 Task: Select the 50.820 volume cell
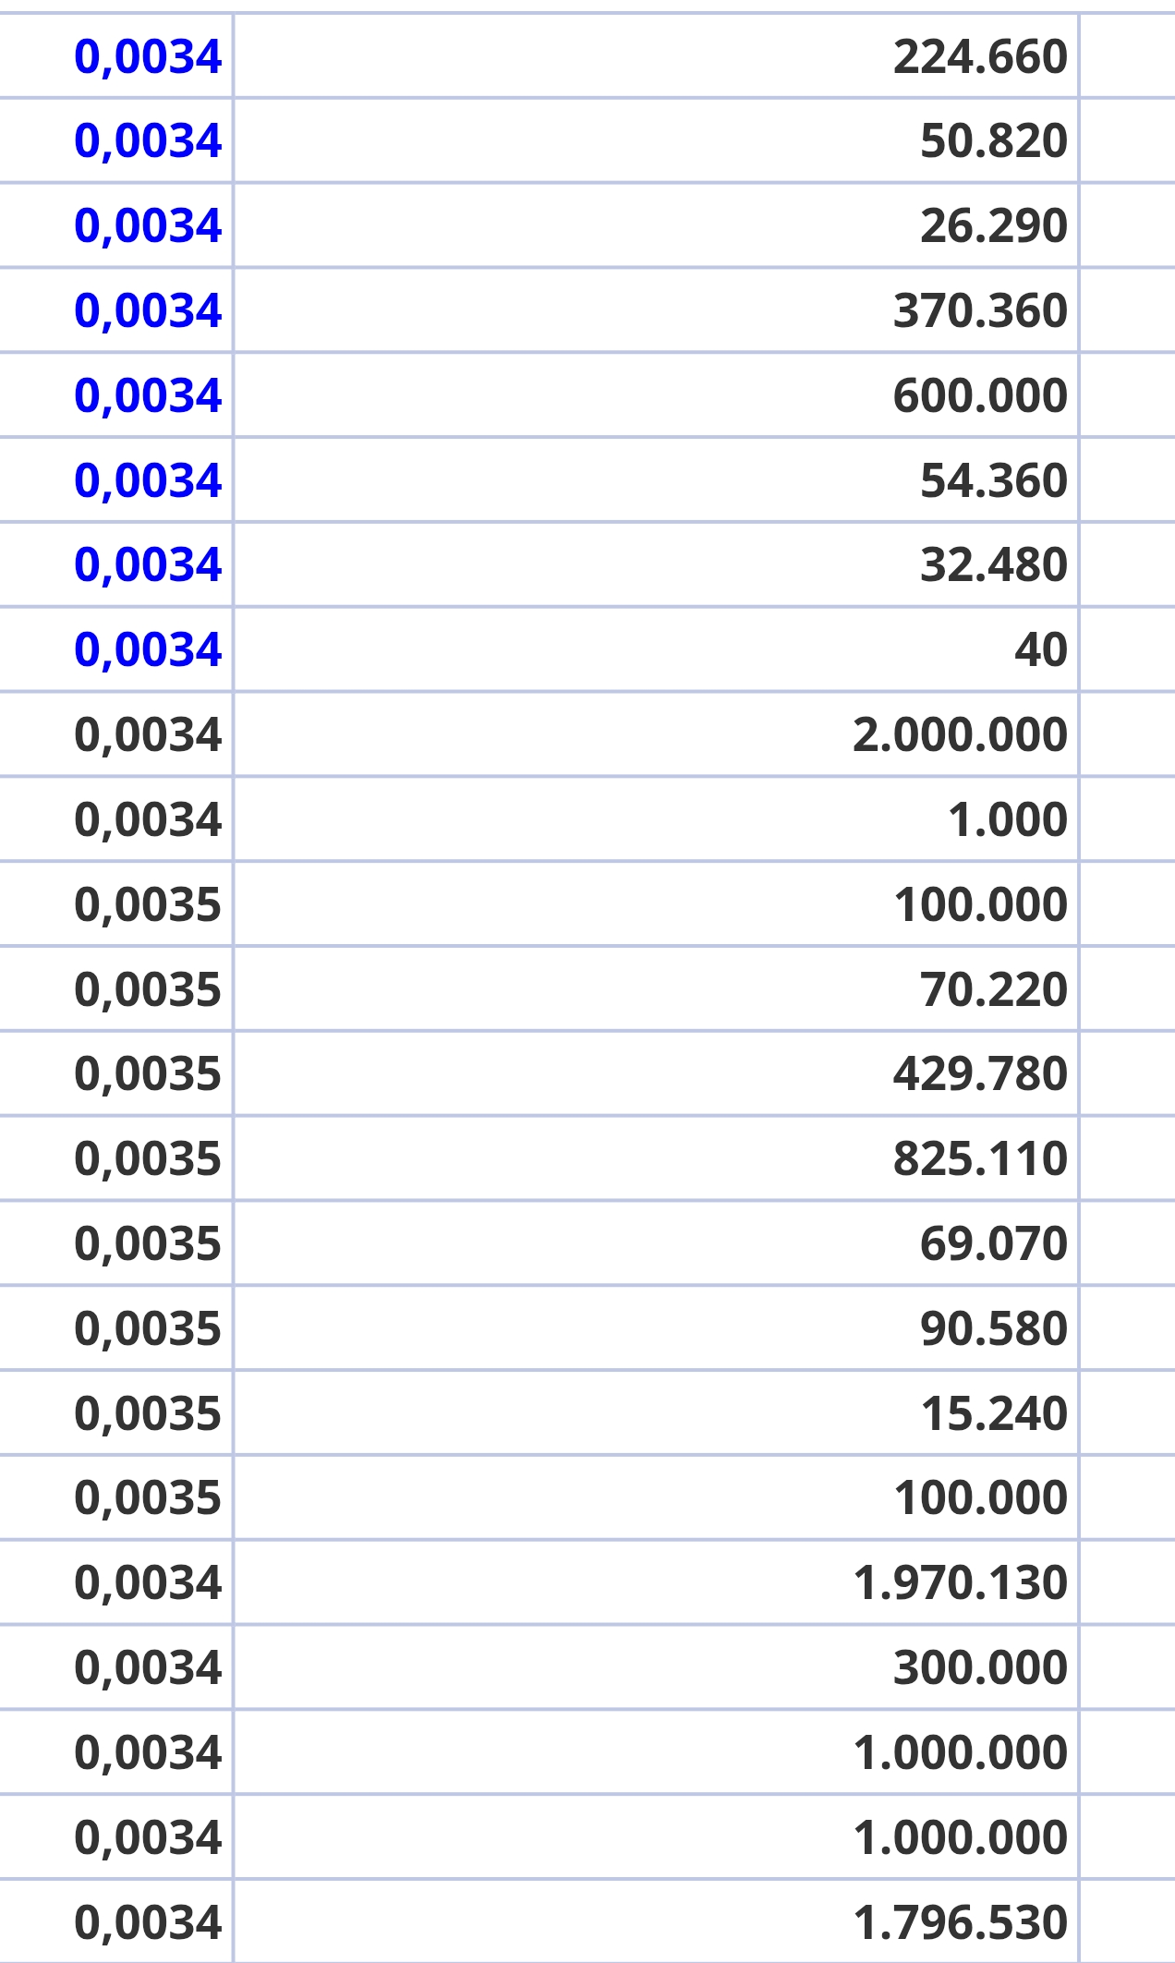(x=656, y=140)
